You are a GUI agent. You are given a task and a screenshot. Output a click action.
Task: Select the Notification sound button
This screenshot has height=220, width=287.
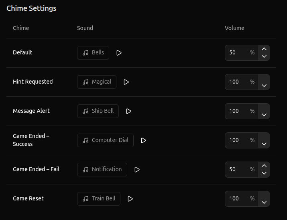[102, 170]
